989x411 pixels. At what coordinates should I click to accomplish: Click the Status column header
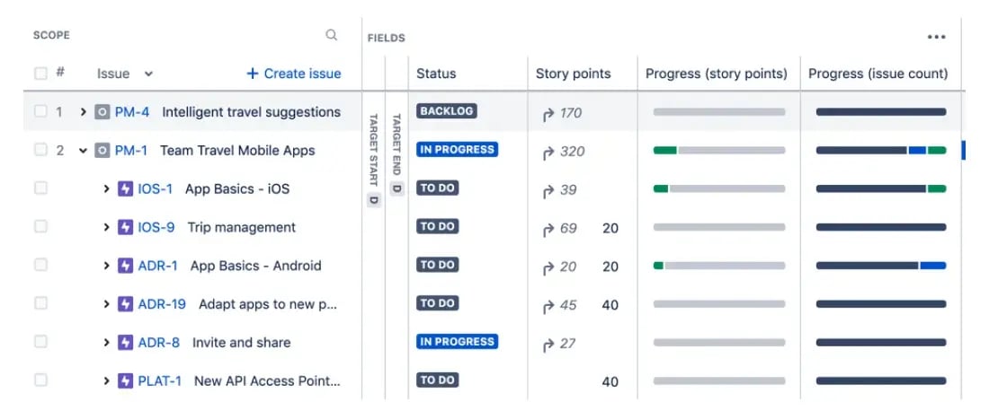click(x=436, y=74)
